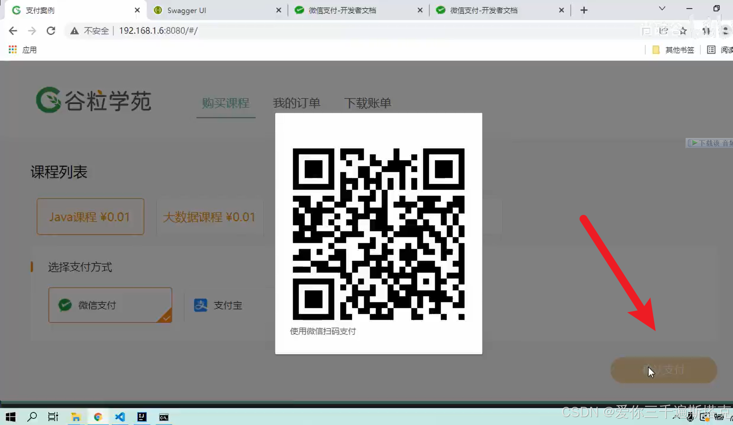This screenshot has width=733, height=425.
Task: Open the Windows Start menu
Action: click(11, 417)
